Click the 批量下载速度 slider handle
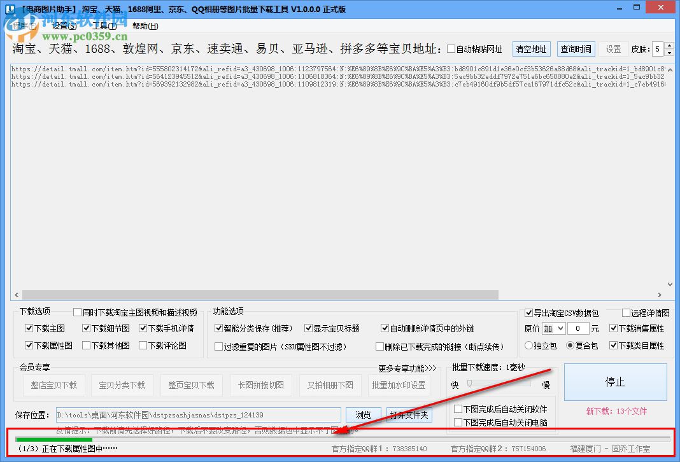The height and width of the screenshot is (462, 680). point(469,384)
